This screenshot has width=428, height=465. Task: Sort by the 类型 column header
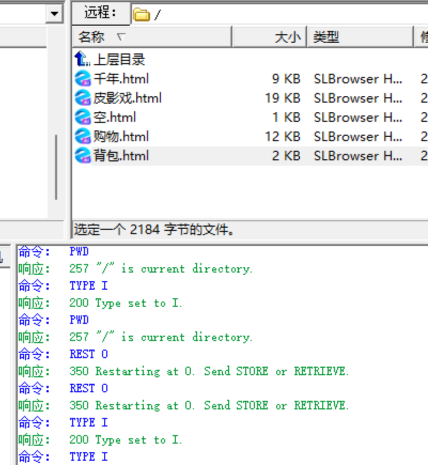tap(361, 37)
